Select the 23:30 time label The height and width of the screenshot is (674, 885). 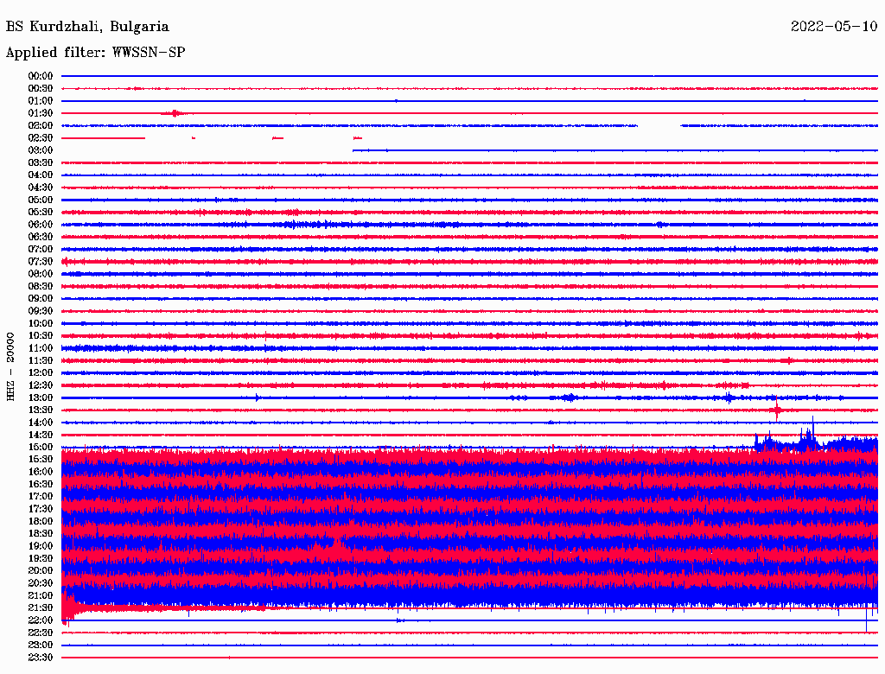pos(41,658)
